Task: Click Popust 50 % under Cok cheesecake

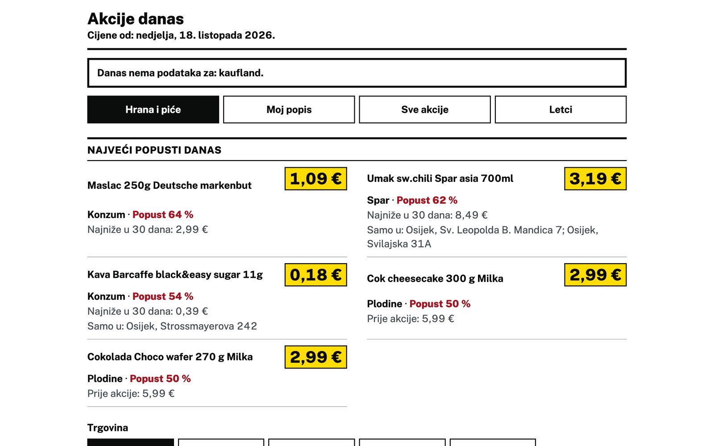Action: tap(440, 304)
